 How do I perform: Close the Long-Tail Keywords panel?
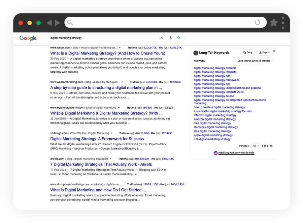[274, 50]
